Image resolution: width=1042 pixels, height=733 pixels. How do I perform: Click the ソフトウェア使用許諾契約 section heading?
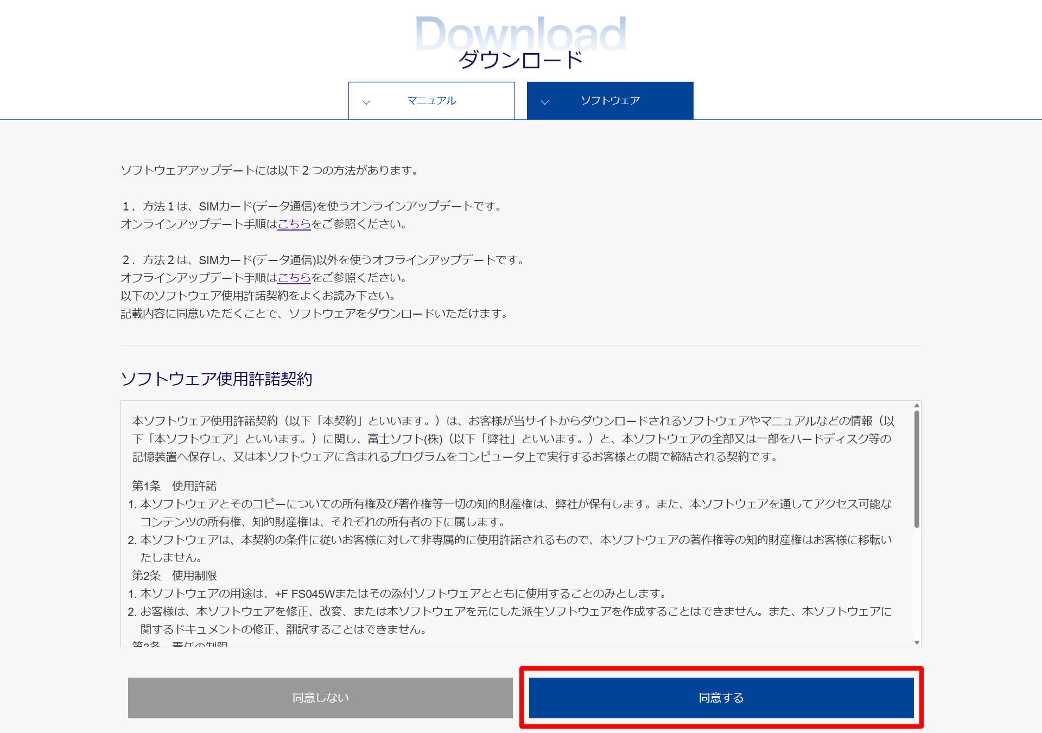(x=217, y=379)
